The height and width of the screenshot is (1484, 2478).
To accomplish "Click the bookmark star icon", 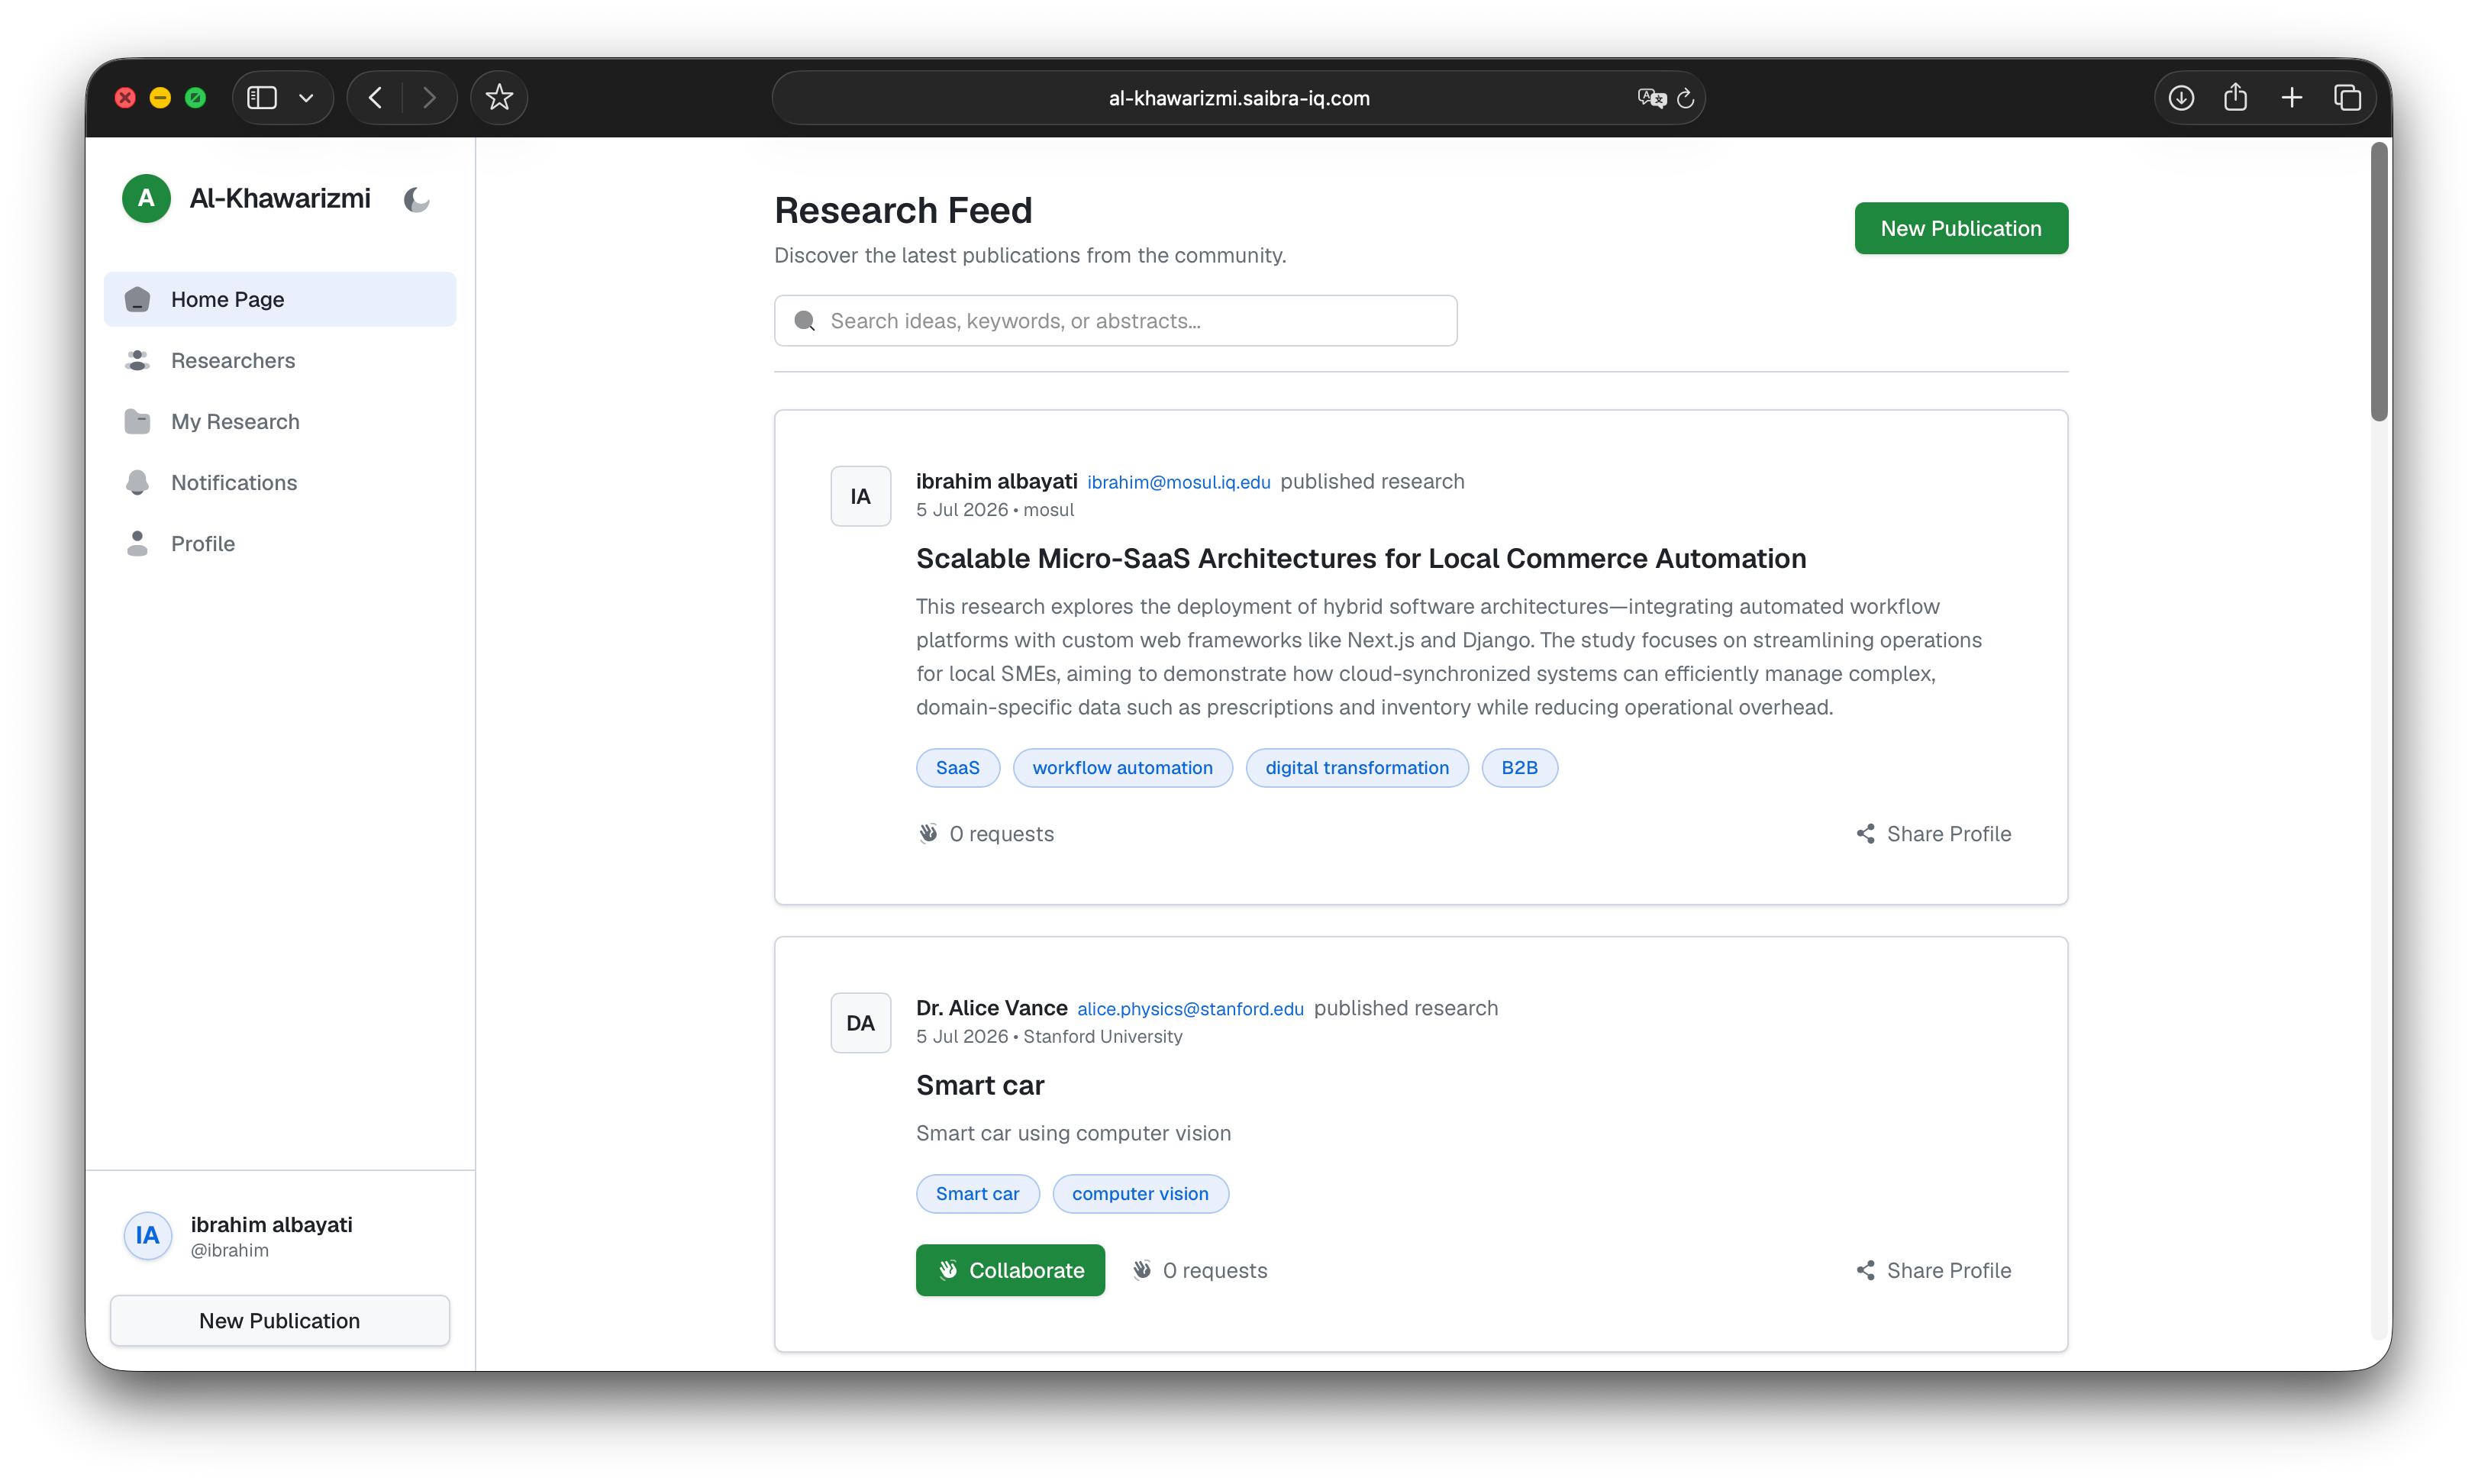I will click(499, 98).
